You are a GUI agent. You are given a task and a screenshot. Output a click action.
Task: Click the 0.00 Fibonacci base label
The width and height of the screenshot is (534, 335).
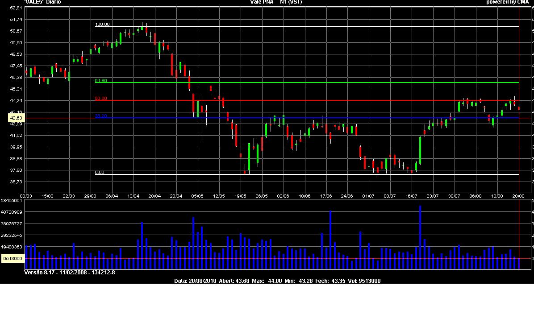coord(100,173)
